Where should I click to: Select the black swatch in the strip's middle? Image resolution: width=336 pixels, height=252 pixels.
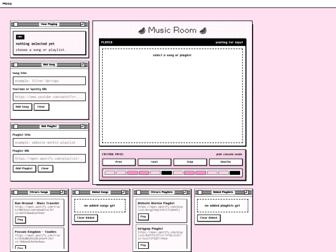[167, 173]
